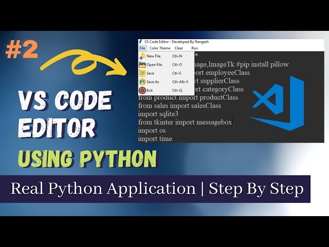The width and height of the screenshot is (329, 247).
Task: Click the Ctrl+O shortcut label
Action: click(177, 65)
